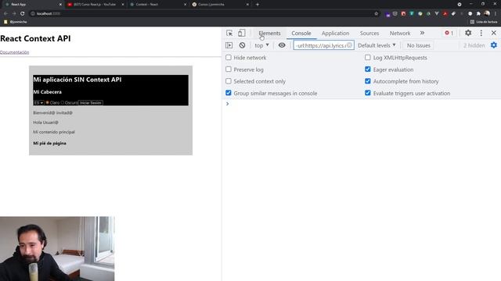
Task: Close the DevTools panel
Action: point(494,33)
